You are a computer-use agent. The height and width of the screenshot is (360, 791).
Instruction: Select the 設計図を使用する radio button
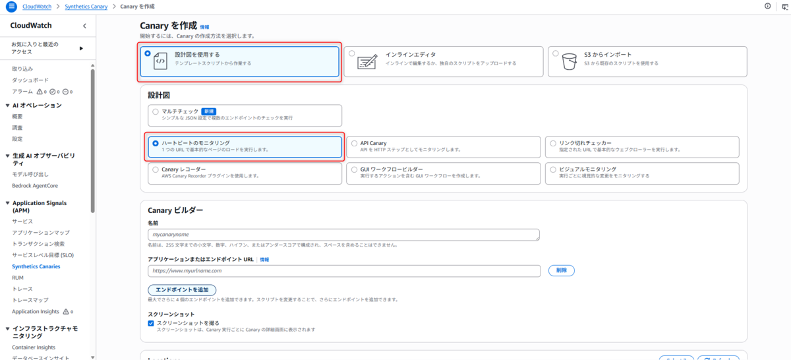click(147, 53)
